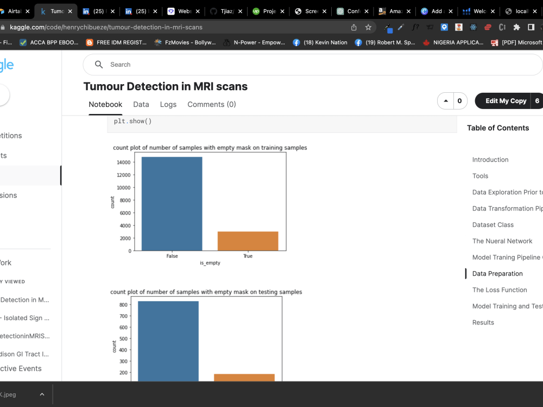This screenshot has width=543, height=407.
Task: Open the Extensions puzzle-piece menu
Action: [x=517, y=27]
